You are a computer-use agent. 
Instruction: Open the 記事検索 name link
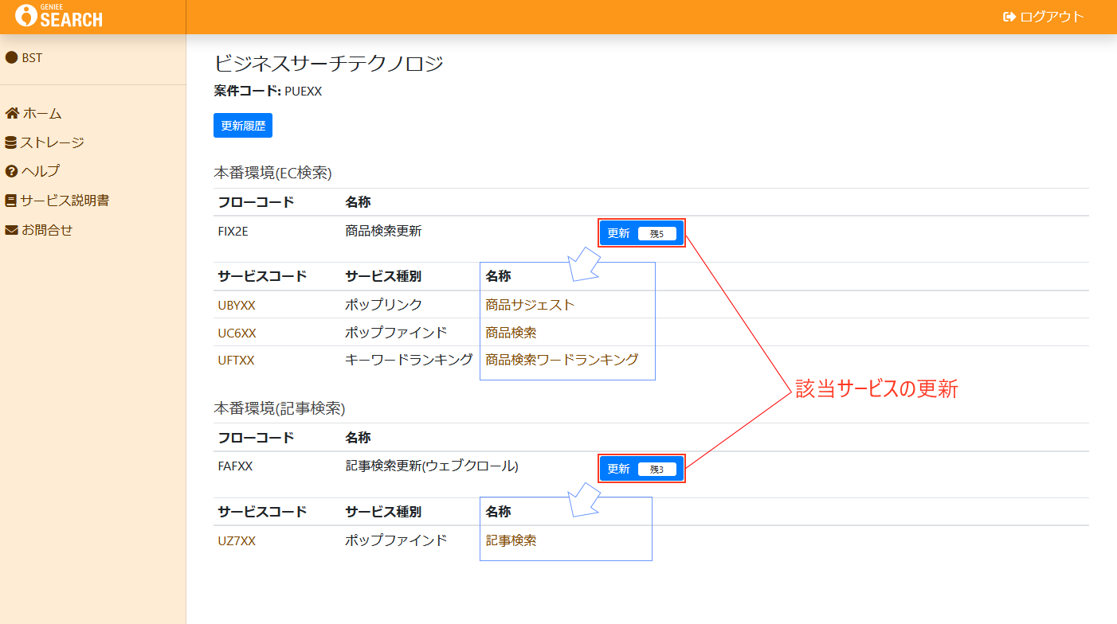tap(511, 540)
